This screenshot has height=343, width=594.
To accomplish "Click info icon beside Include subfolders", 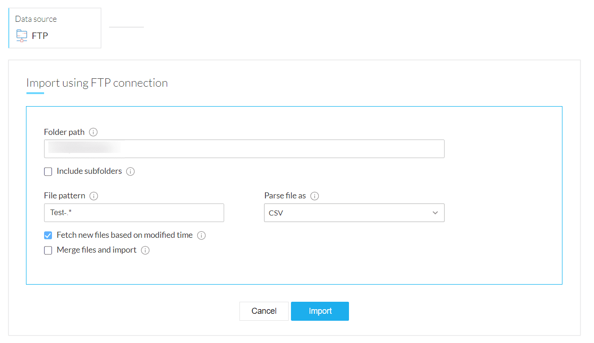I will click(x=130, y=171).
